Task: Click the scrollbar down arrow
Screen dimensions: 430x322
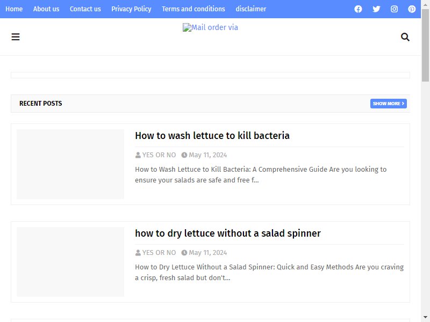Action: tap(425, 317)
